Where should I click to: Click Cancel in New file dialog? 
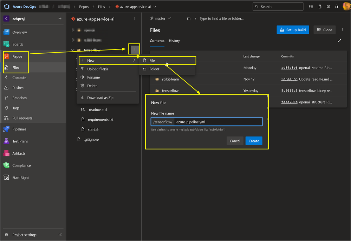pyautogui.click(x=235, y=141)
